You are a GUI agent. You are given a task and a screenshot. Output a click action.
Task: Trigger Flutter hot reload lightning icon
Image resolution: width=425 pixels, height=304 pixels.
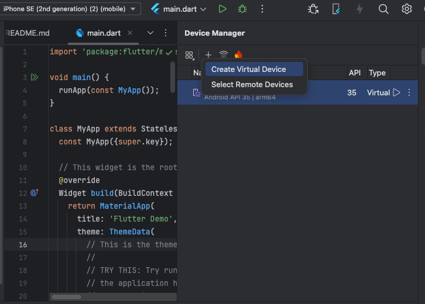[359, 9]
